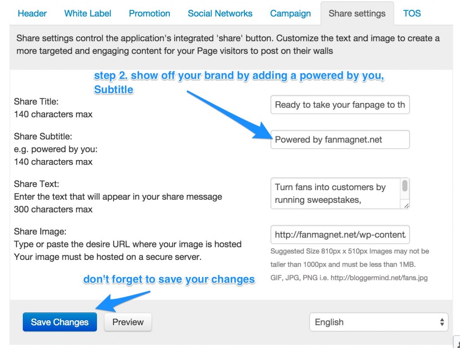Select the Campaign tab
The height and width of the screenshot is (348, 460).
pyautogui.click(x=290, y=13)
